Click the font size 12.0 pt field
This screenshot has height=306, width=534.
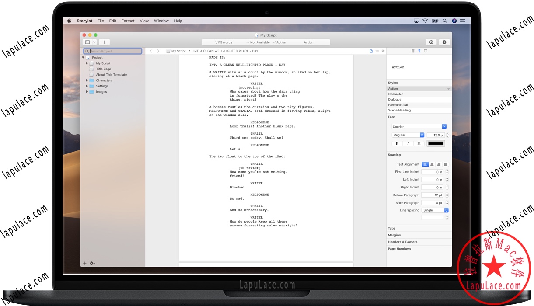(436, 135)
